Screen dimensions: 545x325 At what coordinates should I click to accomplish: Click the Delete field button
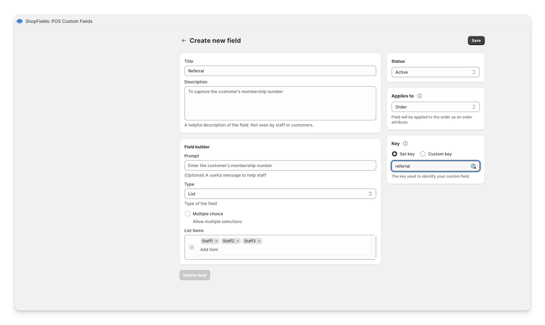(x=195, y=275)
